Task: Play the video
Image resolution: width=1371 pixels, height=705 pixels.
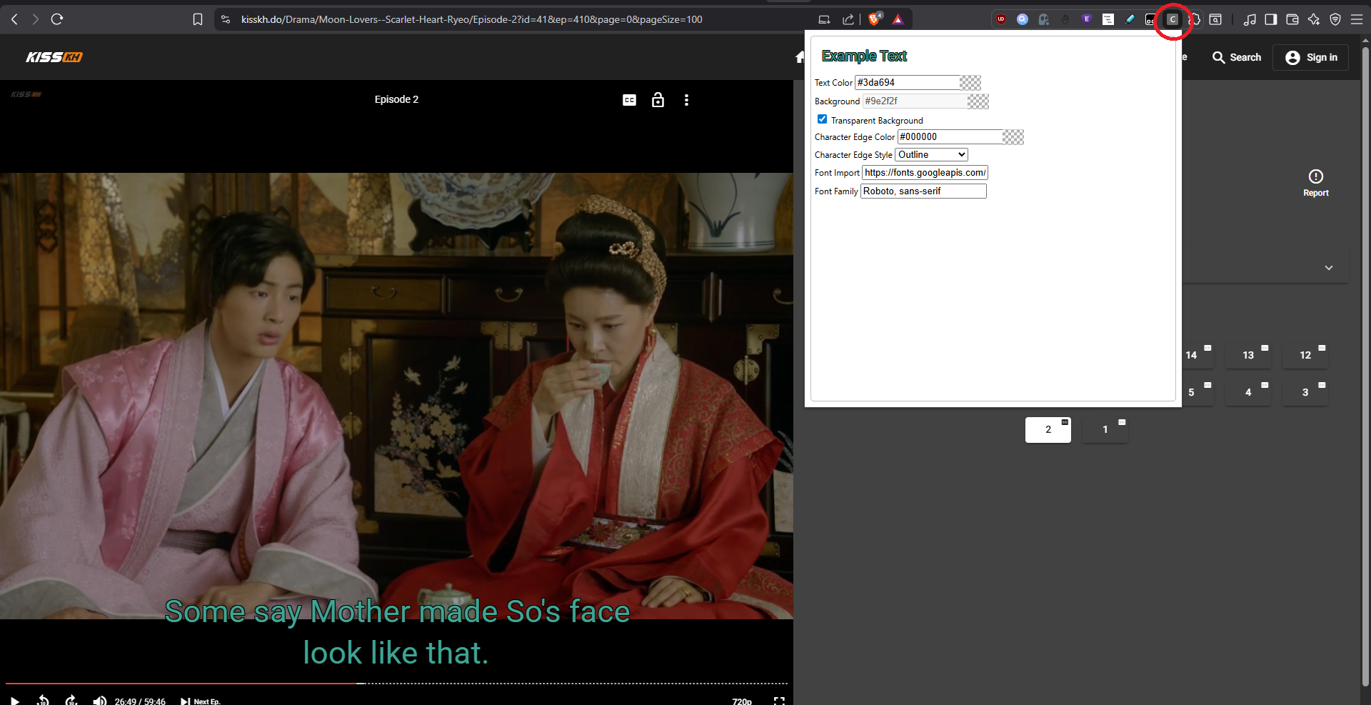Action: [14, 701]
